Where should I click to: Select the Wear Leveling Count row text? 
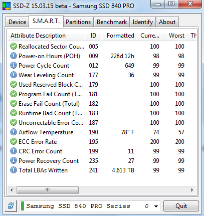[46, 75]
